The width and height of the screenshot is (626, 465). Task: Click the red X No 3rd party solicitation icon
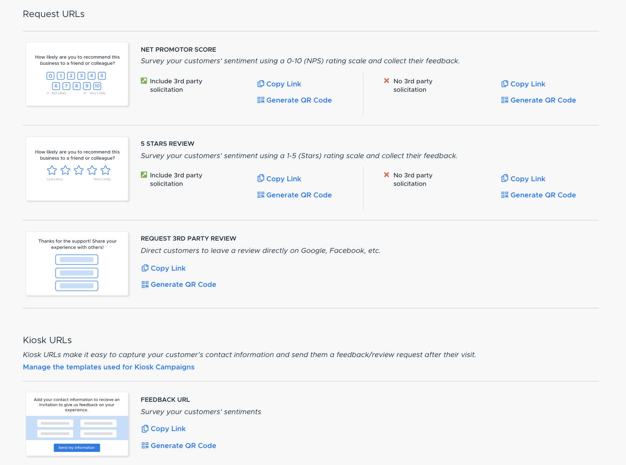[x=386, y=81]
